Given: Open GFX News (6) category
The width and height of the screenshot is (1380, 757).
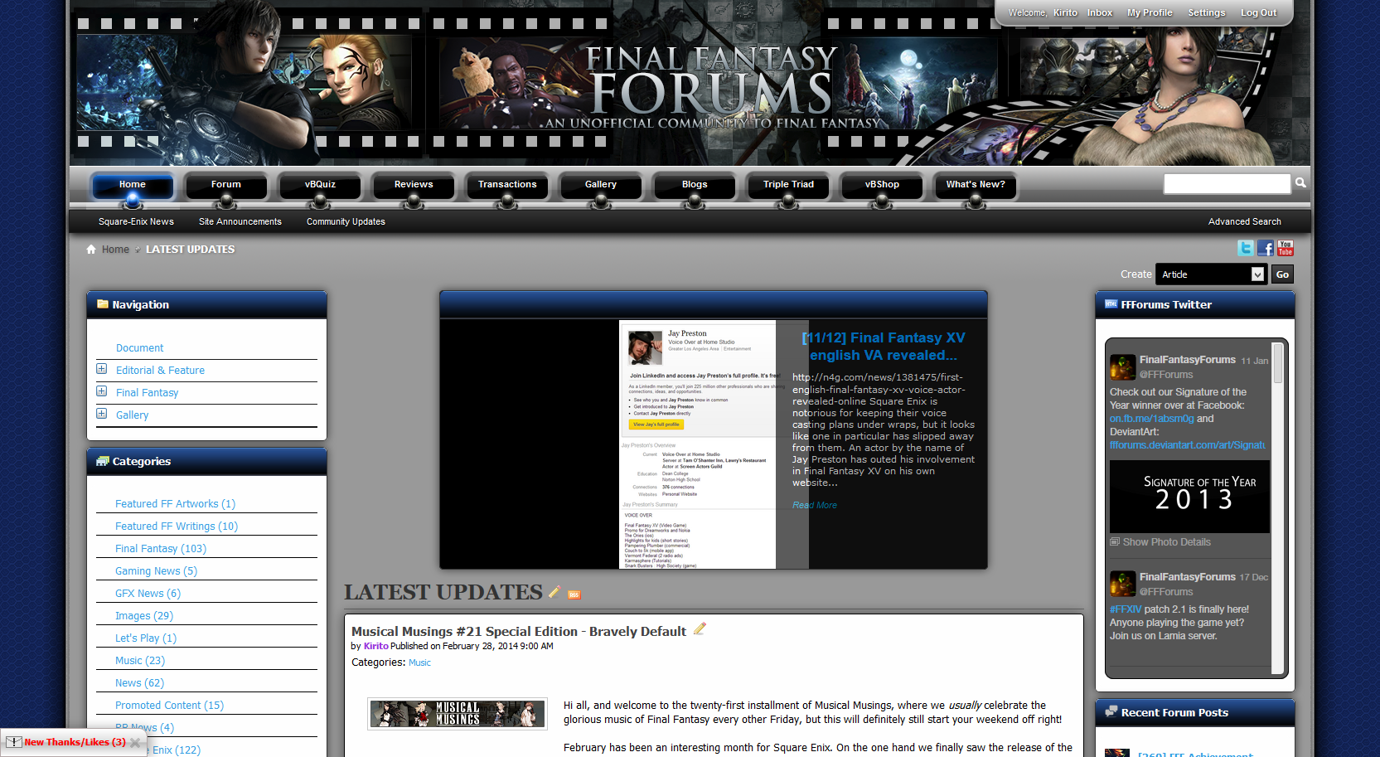Looking at the screenshot, I should pos(148,593).
